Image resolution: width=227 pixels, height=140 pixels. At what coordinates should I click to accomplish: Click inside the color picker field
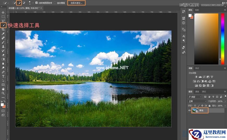pyautogui.click(x=206, y=39)
